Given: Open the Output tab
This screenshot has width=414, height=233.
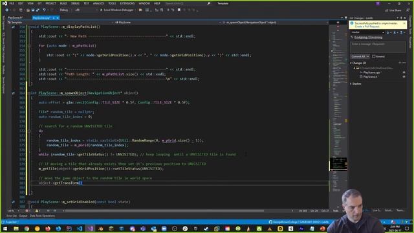Looking at the screenshot, I should 23,216.
